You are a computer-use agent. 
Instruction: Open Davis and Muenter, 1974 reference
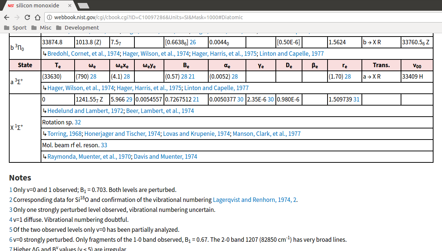click(x=165, y=157)
